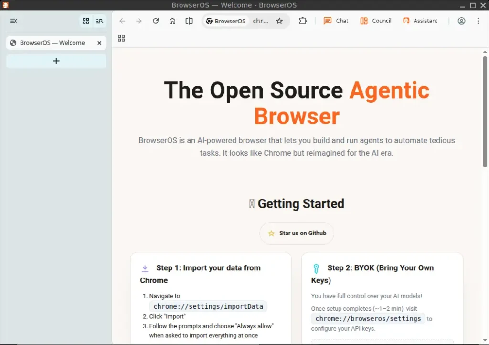Go to the home page
489x345 pixels.
click(x=172, y=21)
